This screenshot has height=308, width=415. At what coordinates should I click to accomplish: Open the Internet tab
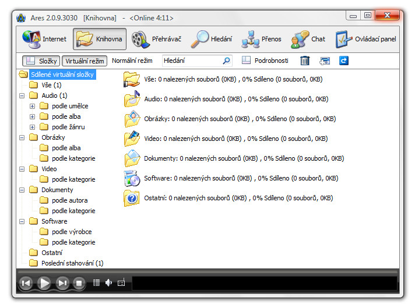pyautogui.click(x=44, y=39)
